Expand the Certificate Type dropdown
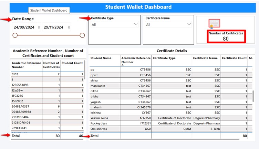Image resolution: width=259 pixels, height=151 pixels. (135, 24)
